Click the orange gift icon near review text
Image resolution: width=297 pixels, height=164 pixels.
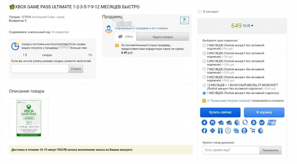pyautogui.click(x=117, y=45)
